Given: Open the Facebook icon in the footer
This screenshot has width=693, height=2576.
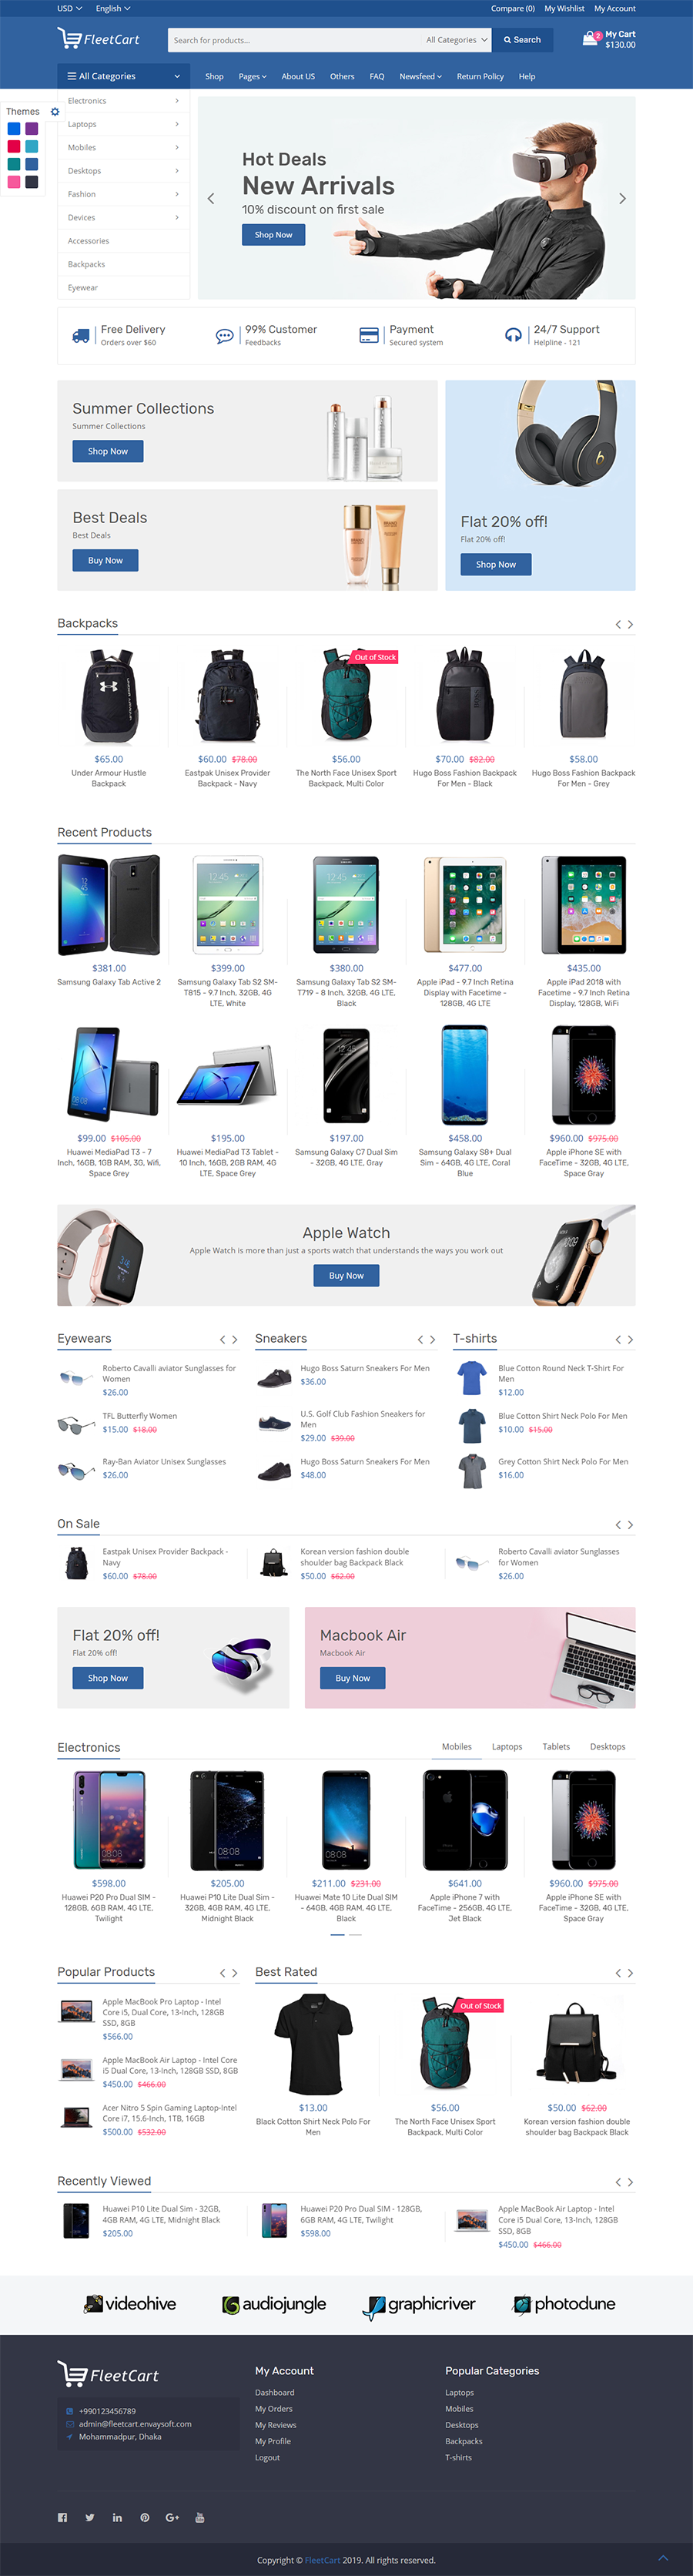Looking at the screenshot, I should point(62,2517).
